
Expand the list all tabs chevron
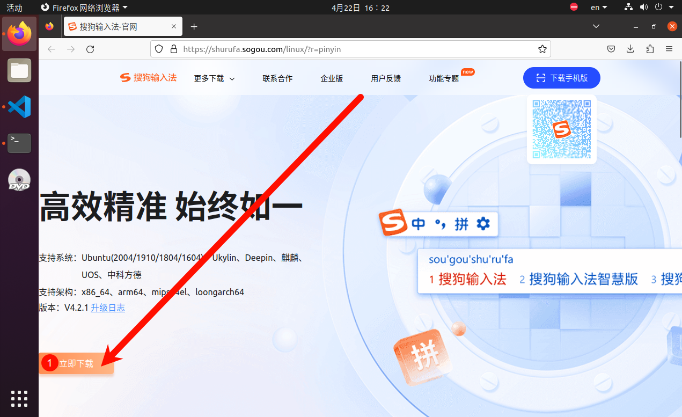pyautogui.click(x=596, y=26)
